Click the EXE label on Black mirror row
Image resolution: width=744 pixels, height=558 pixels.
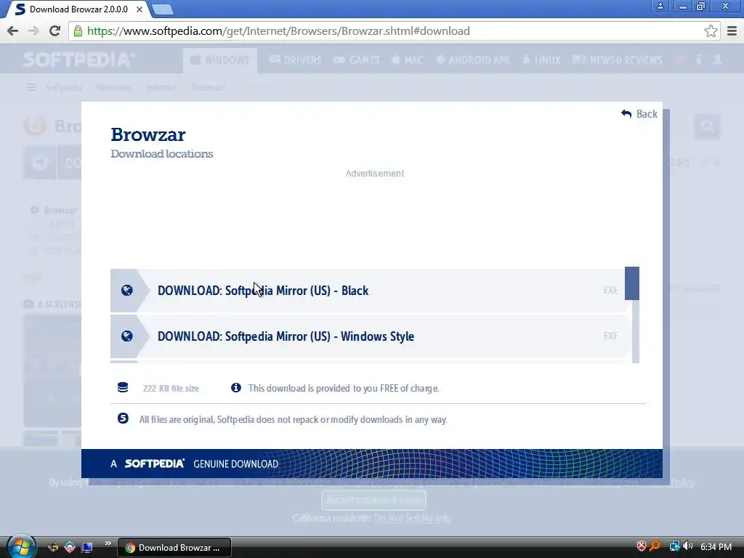pos(610,290)
